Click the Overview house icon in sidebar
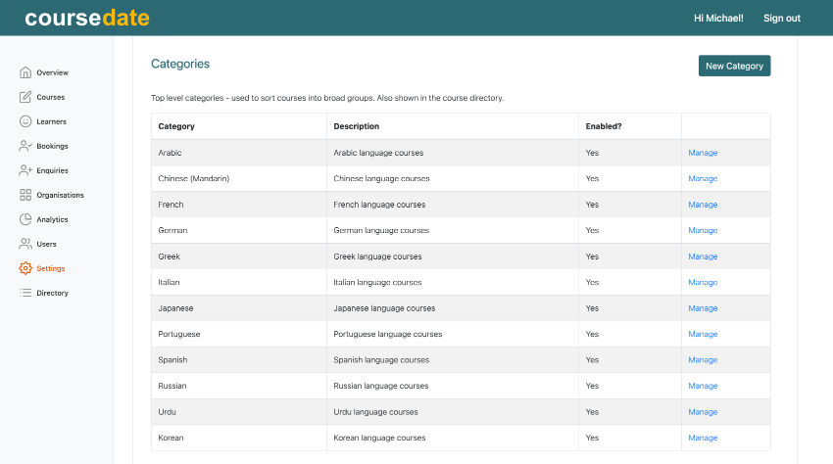This screenshot has height=464, width=833. tap(25, 72)
